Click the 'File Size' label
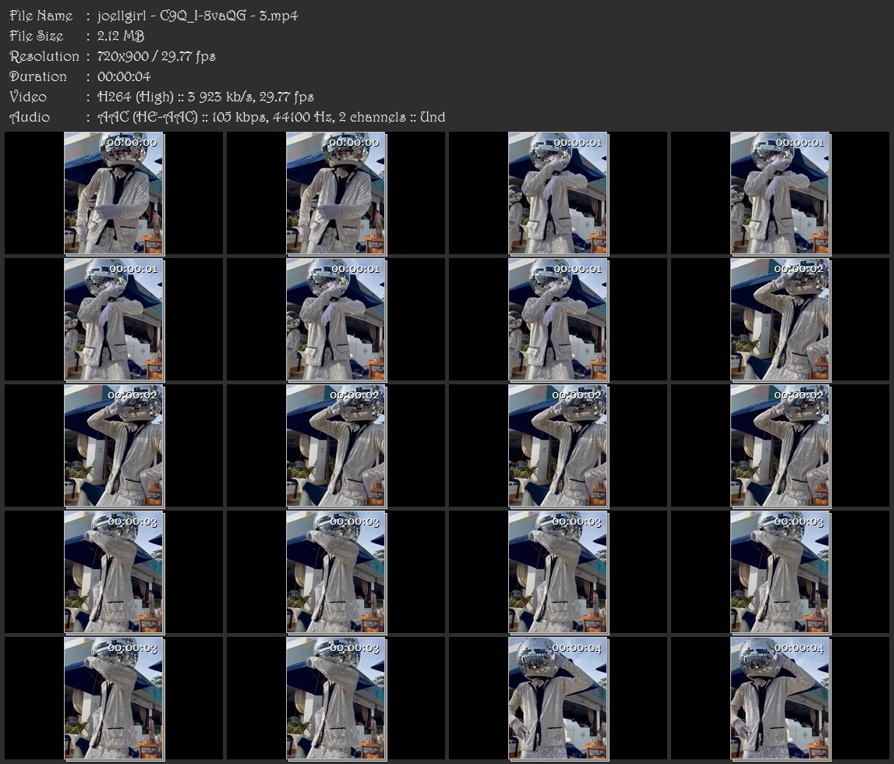This screenshot has height=764, width=894. tap(36, 36)
